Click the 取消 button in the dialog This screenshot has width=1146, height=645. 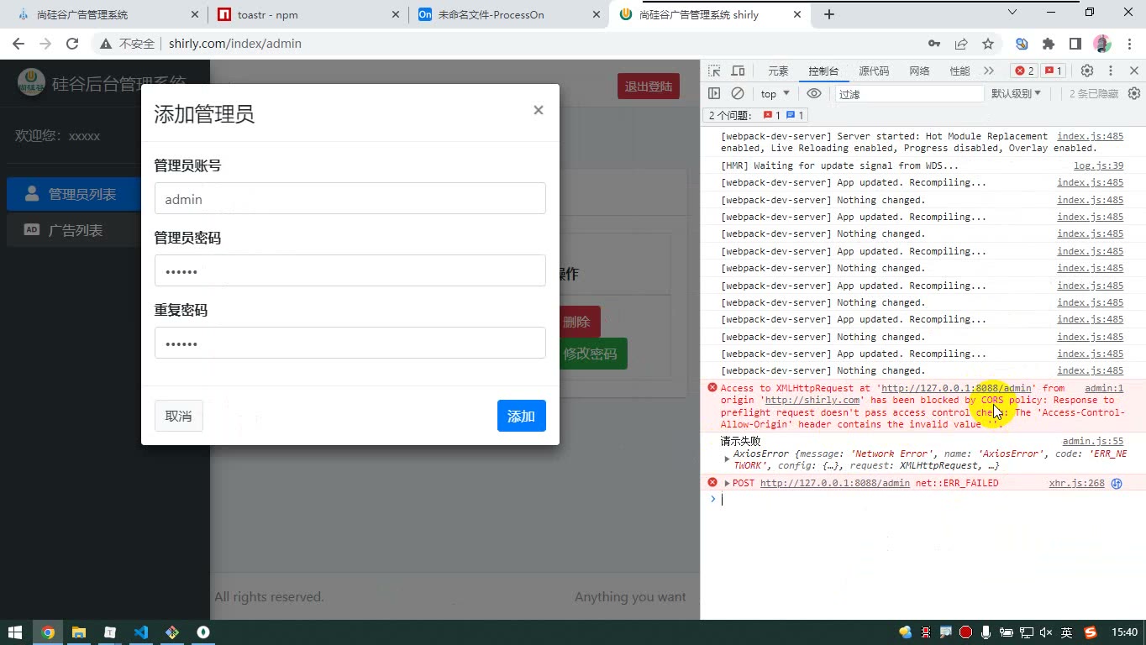[179, 417]
